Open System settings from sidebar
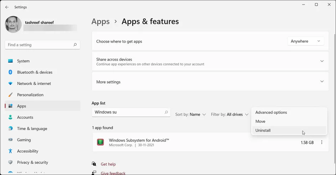 [42, 61]
